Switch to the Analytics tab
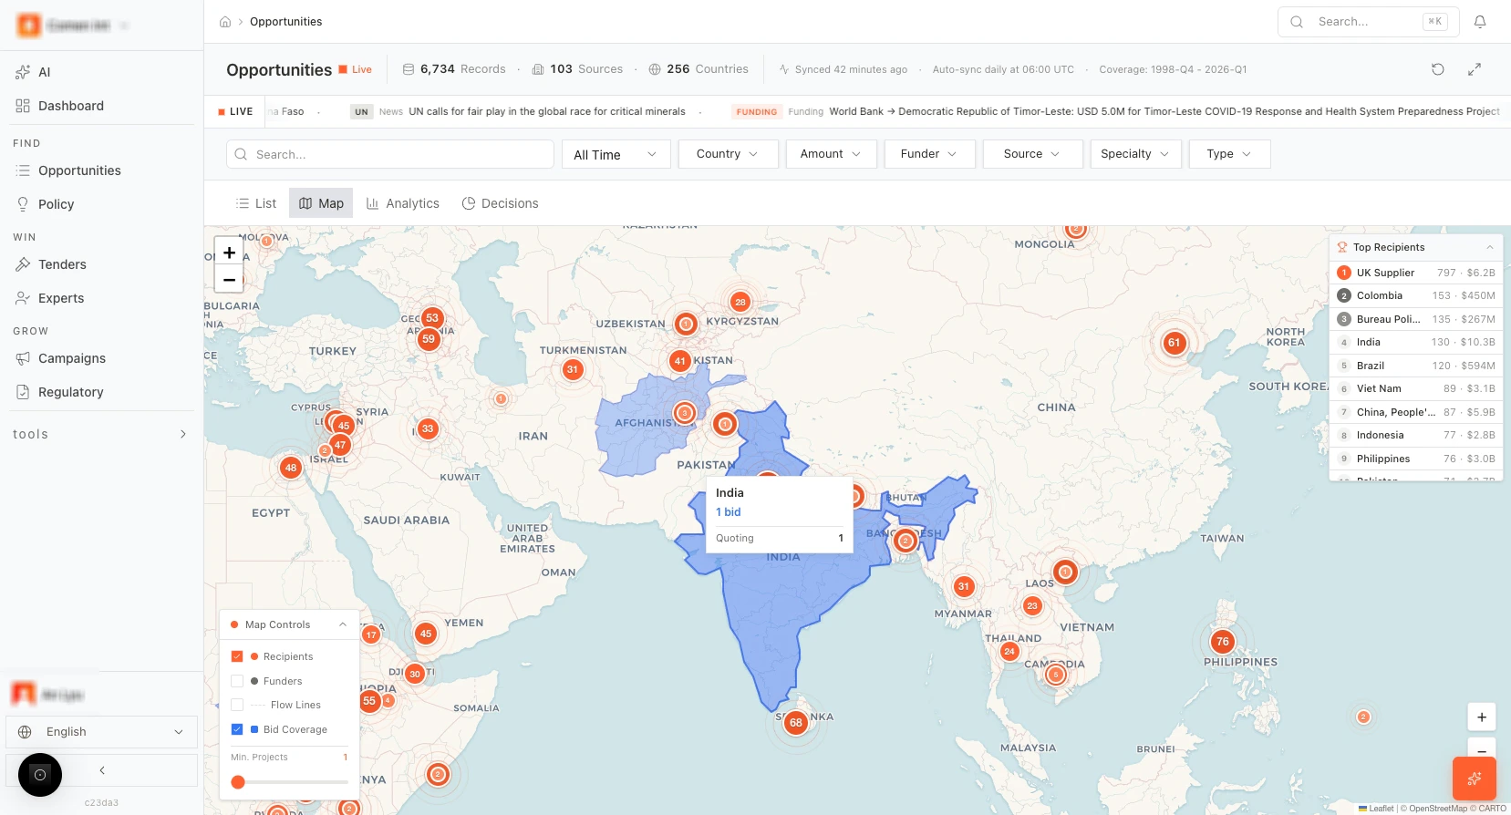 [403, 203]
